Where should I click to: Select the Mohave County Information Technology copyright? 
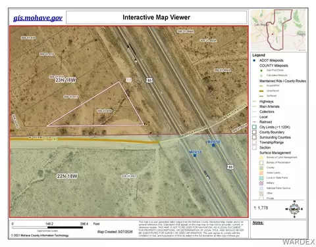point(39,235)
